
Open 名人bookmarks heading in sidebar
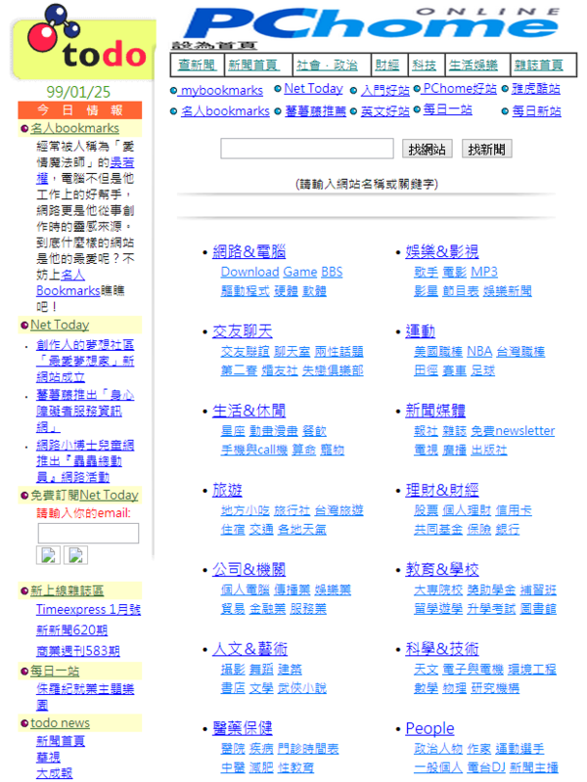coord(75,128)
